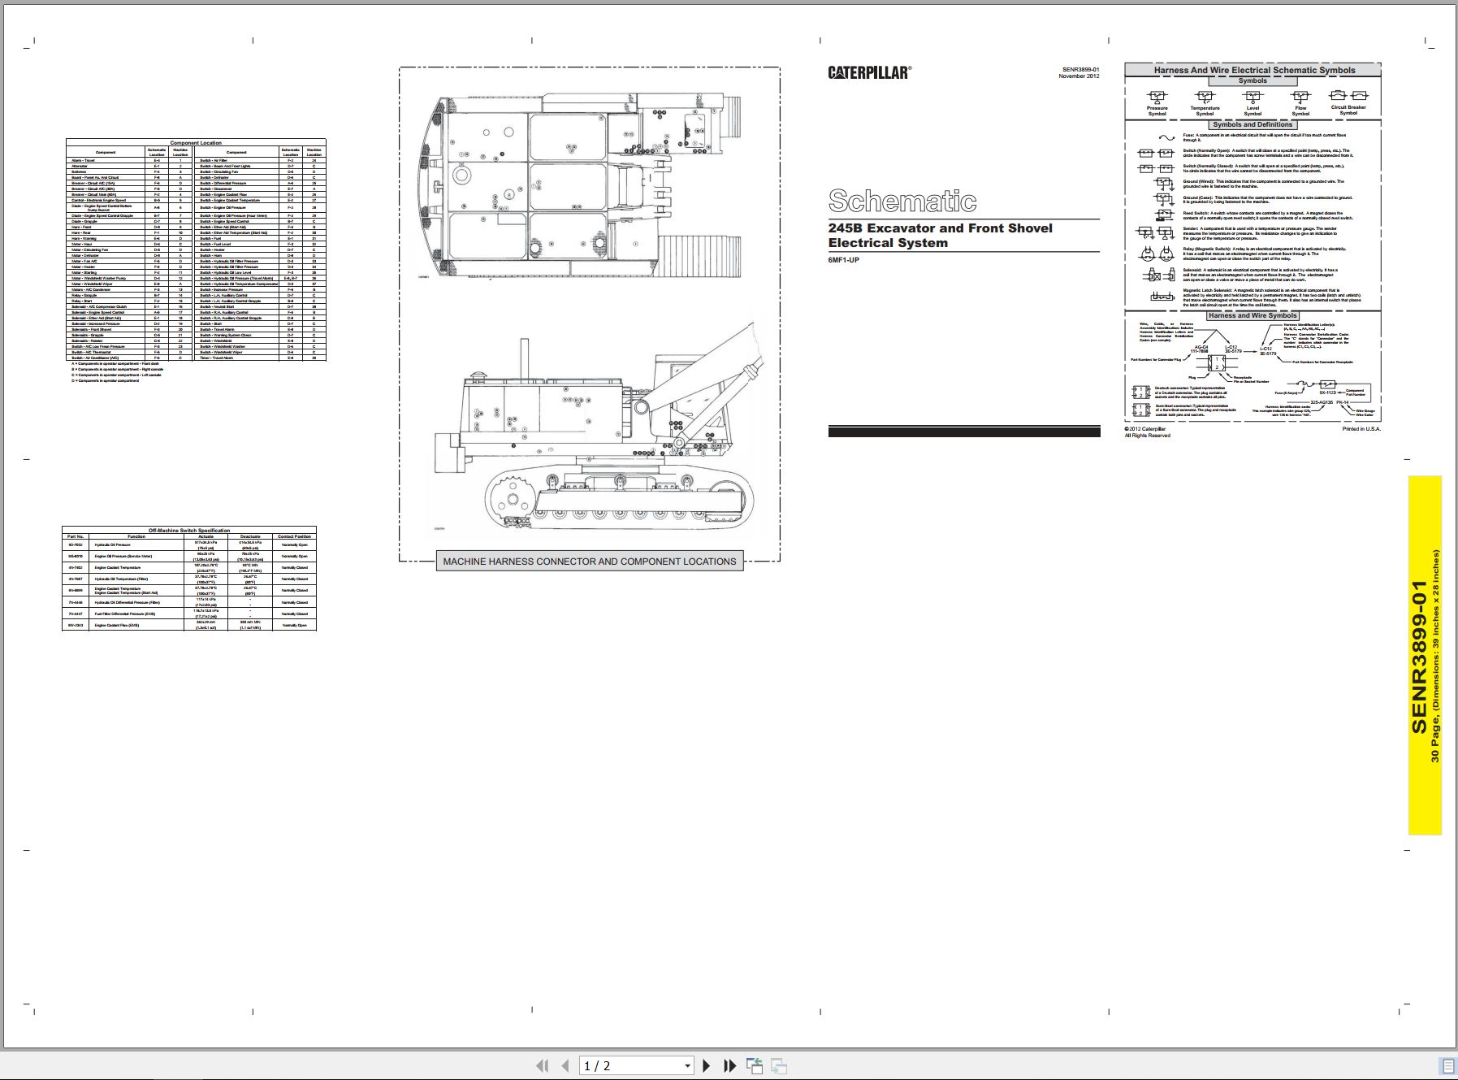Click the 'Actuate' column header
The image size is (1458, 1080).
(206, 536)
